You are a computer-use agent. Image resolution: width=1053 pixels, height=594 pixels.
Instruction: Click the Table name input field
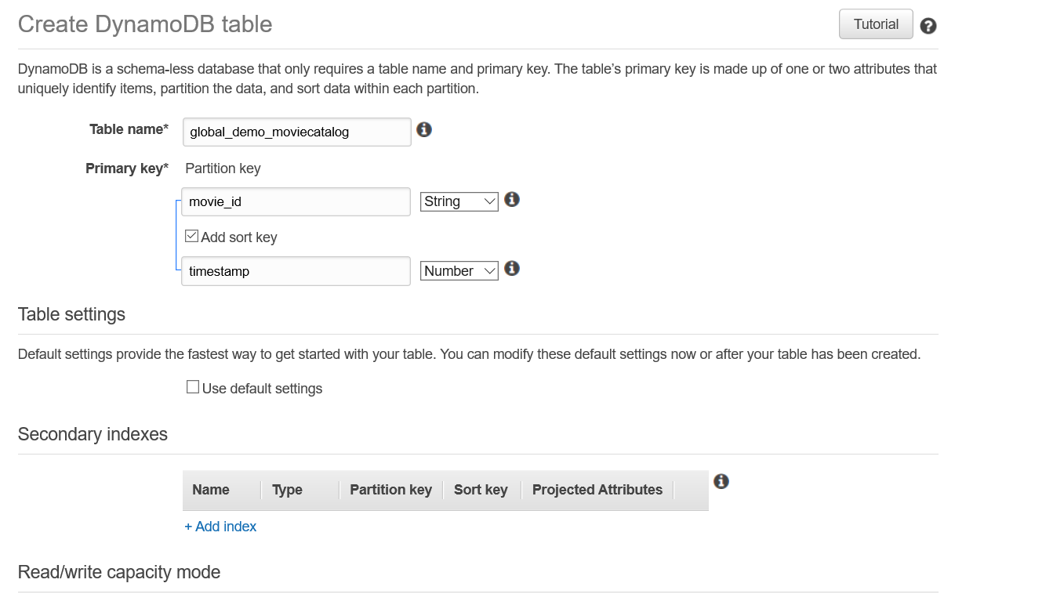[x=296, y=132]
